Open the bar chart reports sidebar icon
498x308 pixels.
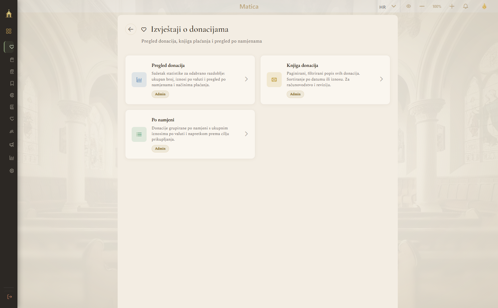(12, 158)
